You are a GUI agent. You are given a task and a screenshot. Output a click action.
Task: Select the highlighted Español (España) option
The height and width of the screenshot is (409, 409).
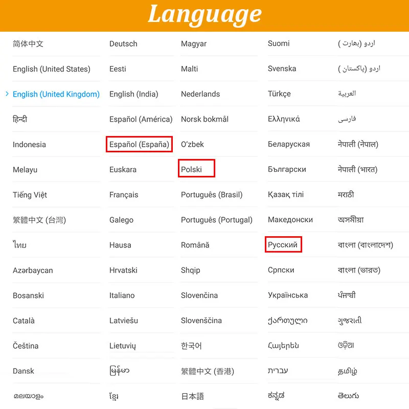tap(139, 144)
